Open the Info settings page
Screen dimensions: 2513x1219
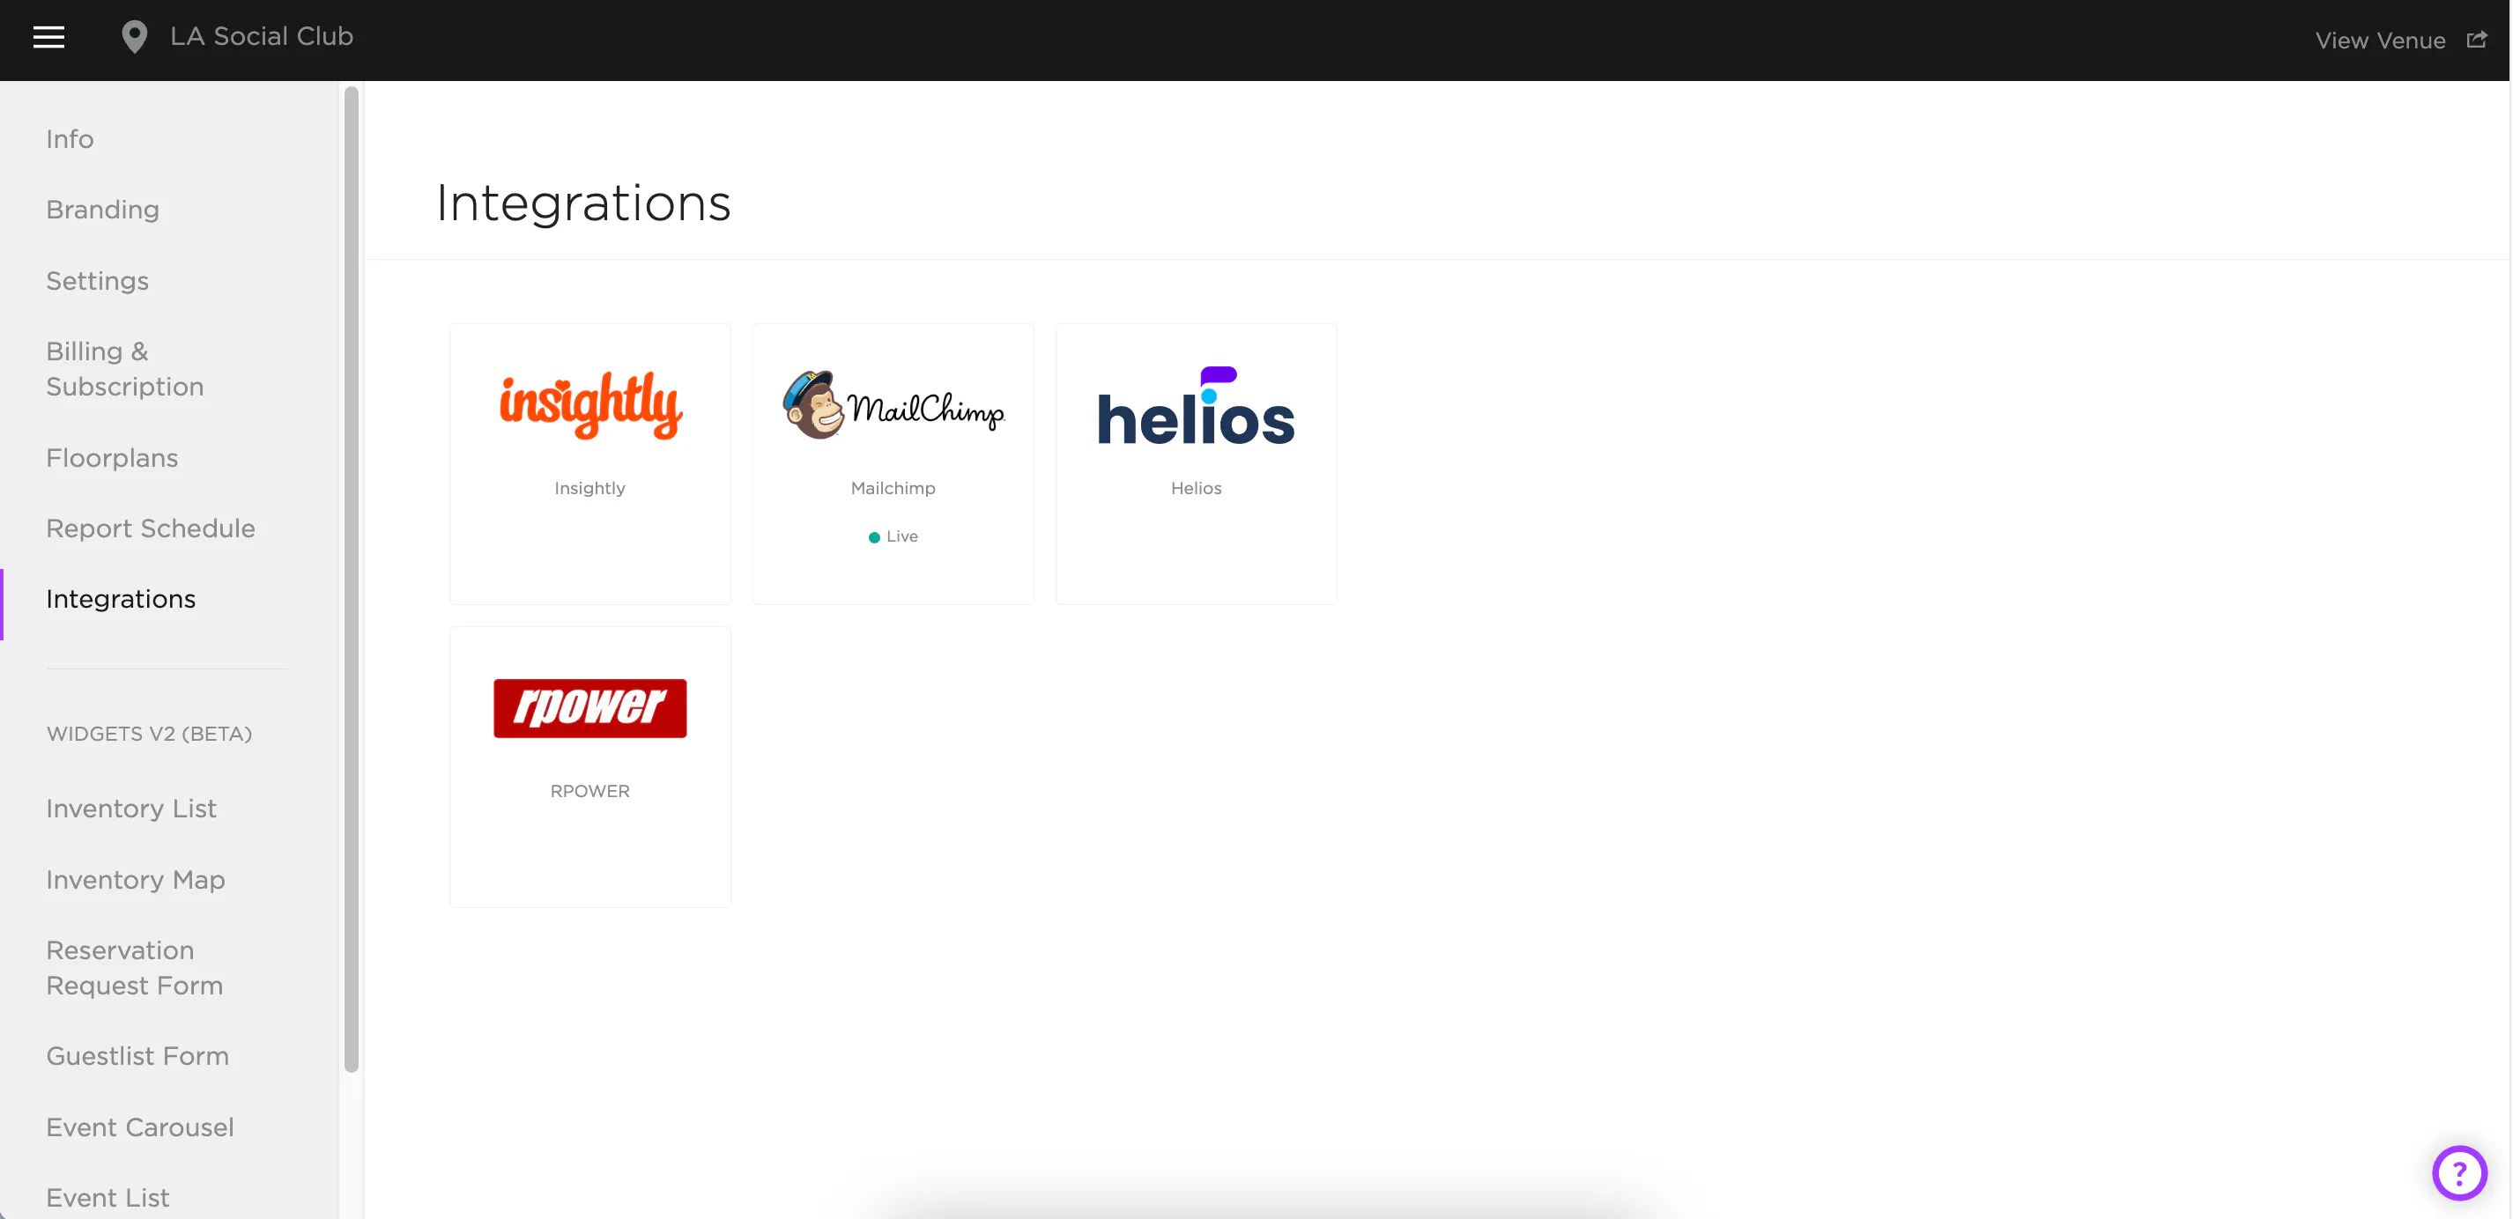[x=70, y=139]
